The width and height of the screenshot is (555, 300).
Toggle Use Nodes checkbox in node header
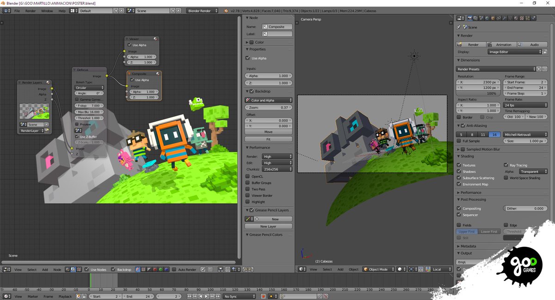coord(87,270)
